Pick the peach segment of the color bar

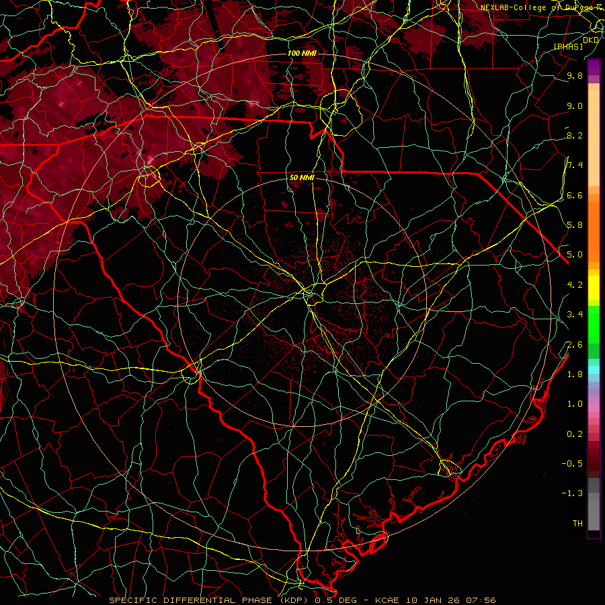594,138
